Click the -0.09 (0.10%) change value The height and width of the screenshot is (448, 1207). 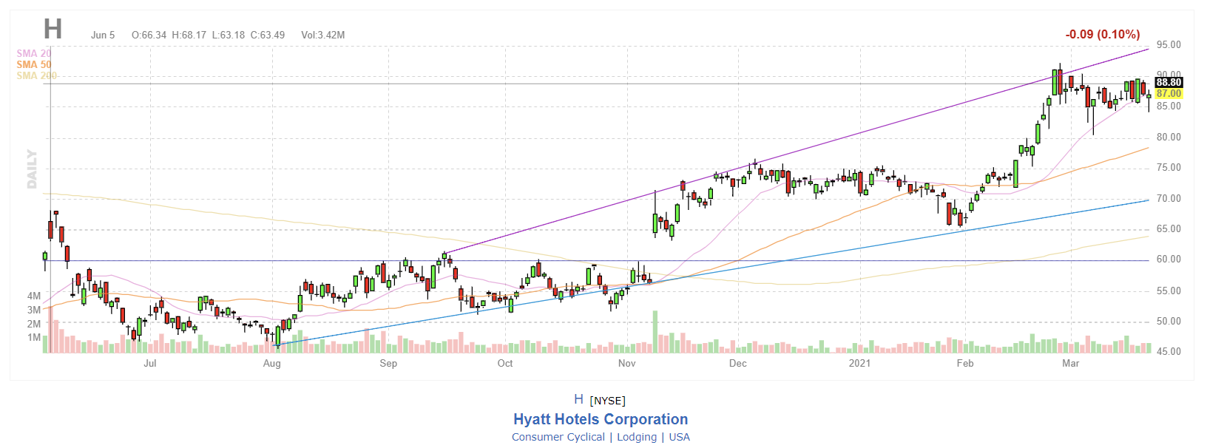(x=1103, y=34)
